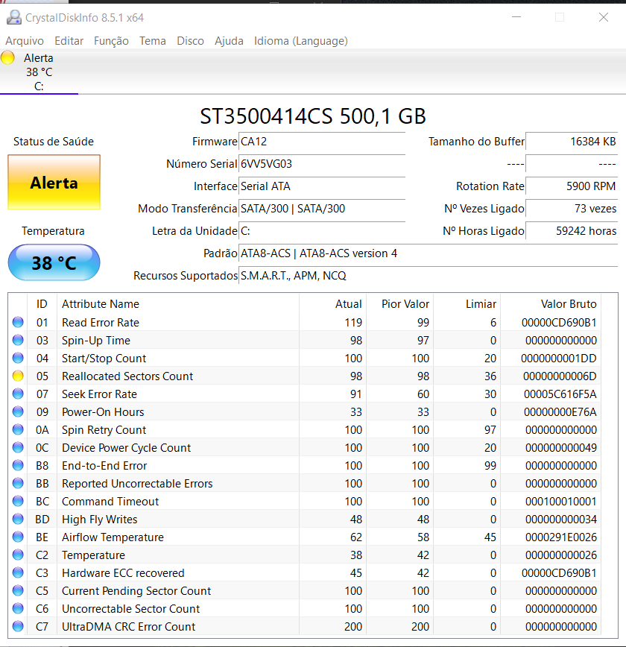Click the yellow Alerta disk status circle
Screen dimensions: 626x647
[x=7, y=58]
